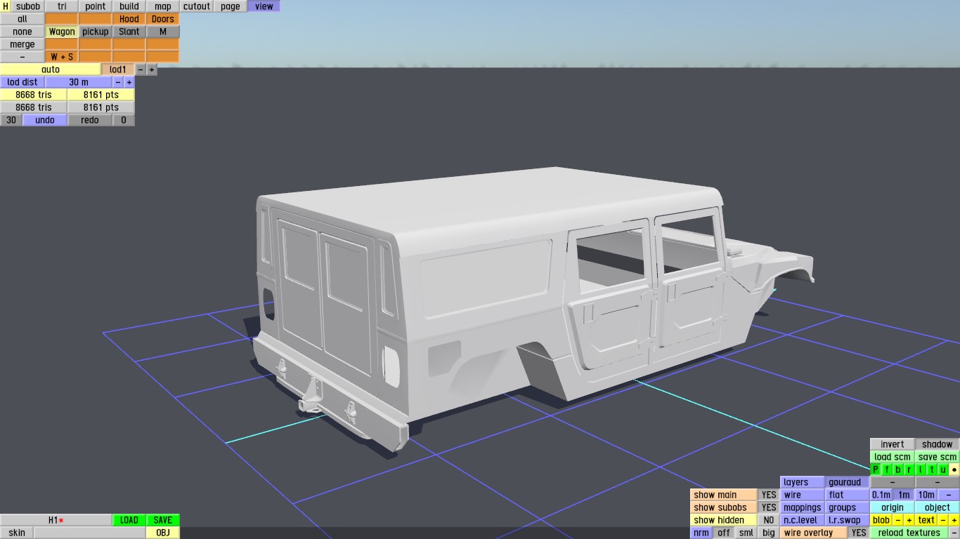Viewport: 960px width, 539px height.
Task: Select the P perspective view button
Action: click(876, 470)
